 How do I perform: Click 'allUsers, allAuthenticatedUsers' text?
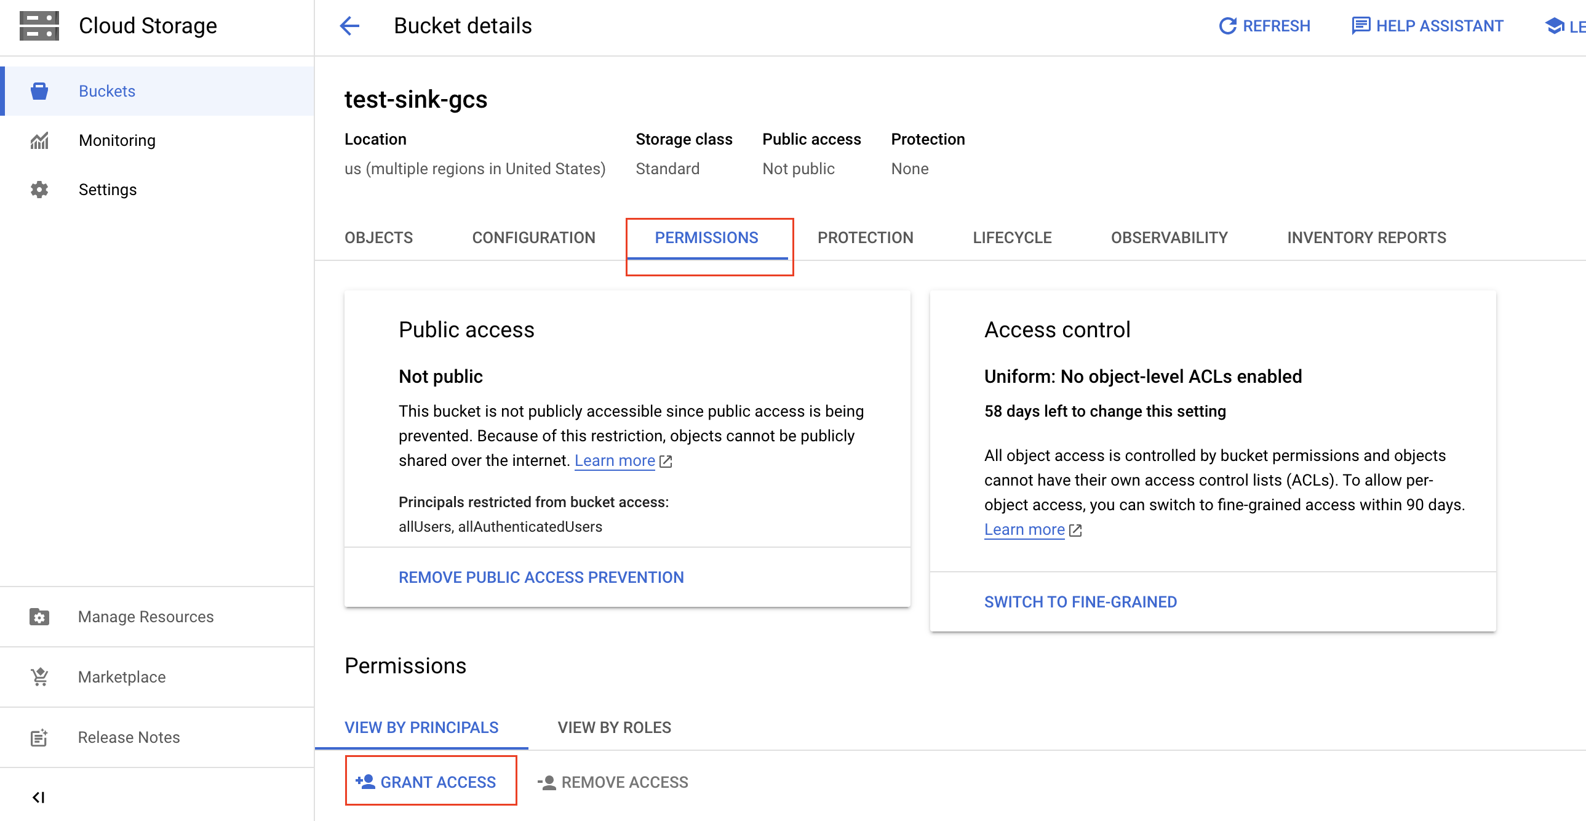pos(501,527)
